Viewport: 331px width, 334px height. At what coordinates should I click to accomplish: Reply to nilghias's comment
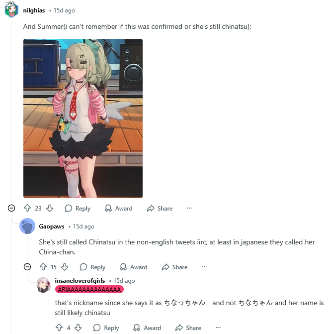click(78, 209)
